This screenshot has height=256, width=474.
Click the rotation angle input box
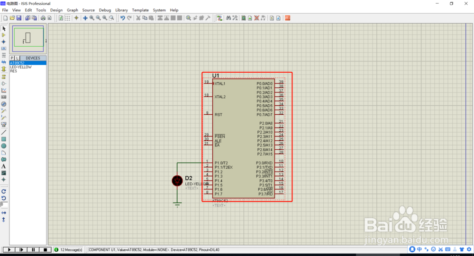4,205
